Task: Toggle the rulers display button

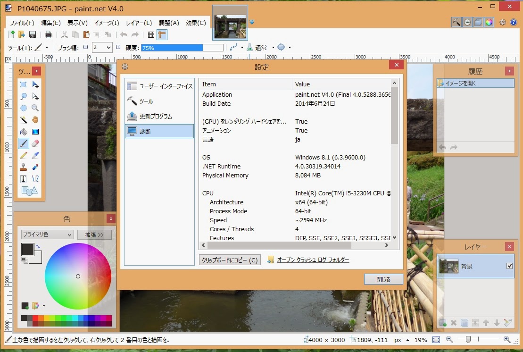Action: [x=162, y=34]
